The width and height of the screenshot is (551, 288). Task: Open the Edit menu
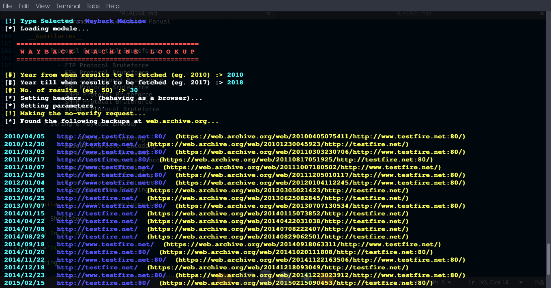tap(24, 6)
